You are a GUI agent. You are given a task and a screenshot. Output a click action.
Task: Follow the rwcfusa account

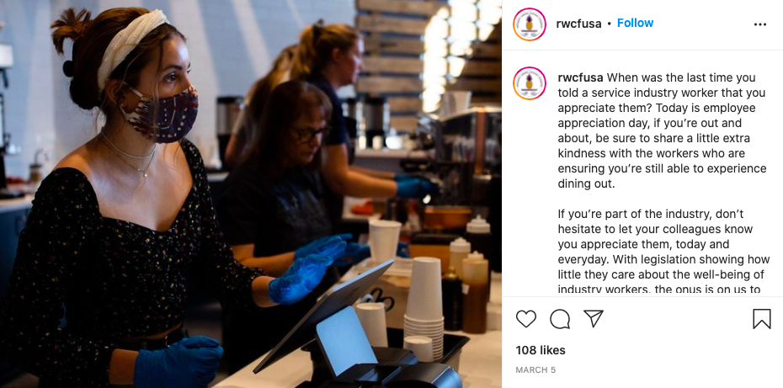point(635,23)
